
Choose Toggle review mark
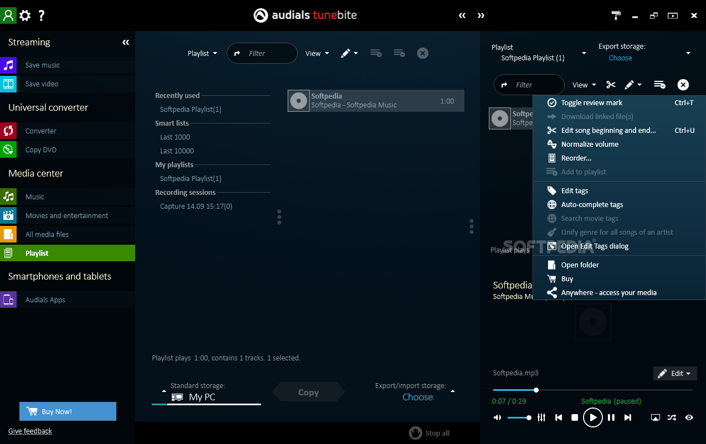point(619,102)
